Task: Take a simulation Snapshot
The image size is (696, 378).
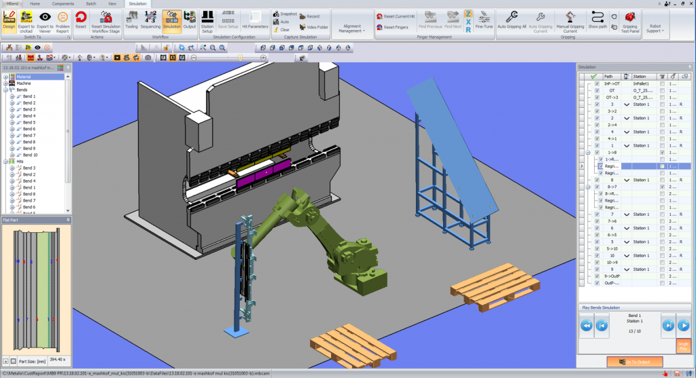Action: [285, 14]
